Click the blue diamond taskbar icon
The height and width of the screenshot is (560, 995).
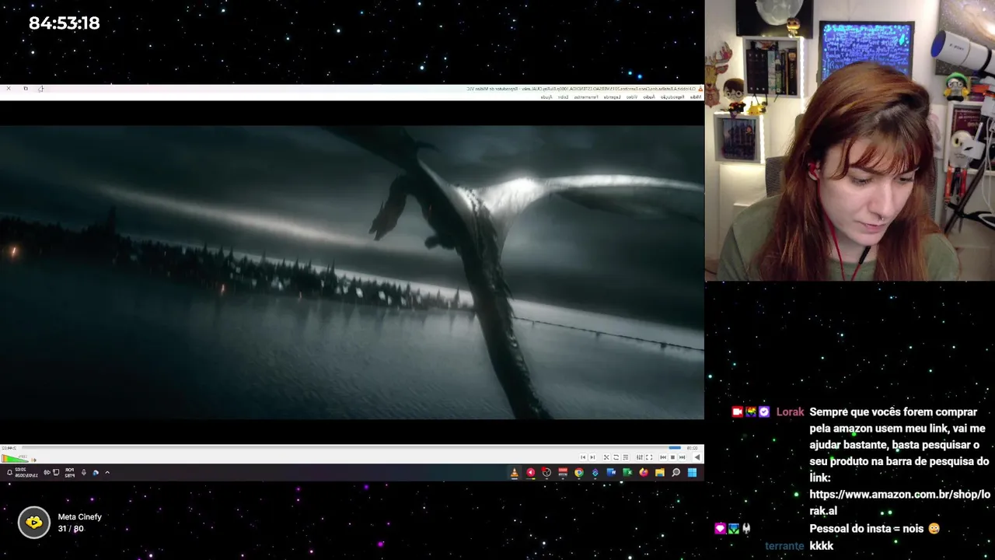pyautogui.click(x=595, y=472)
